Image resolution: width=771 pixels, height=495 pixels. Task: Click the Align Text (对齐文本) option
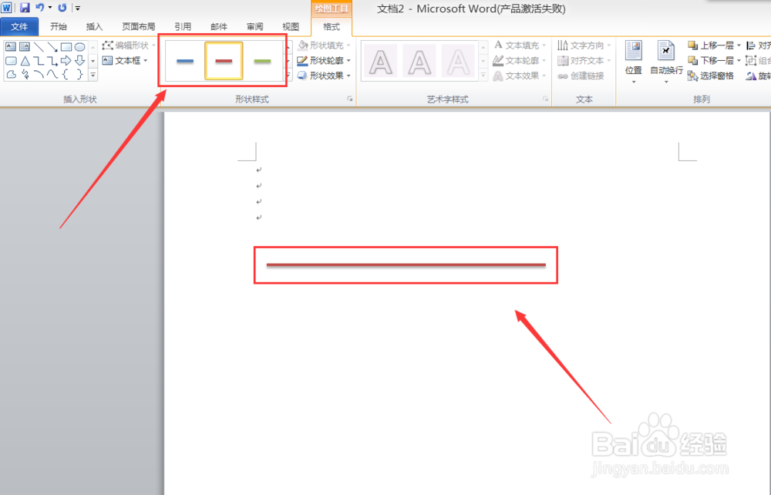coord(584,60)
